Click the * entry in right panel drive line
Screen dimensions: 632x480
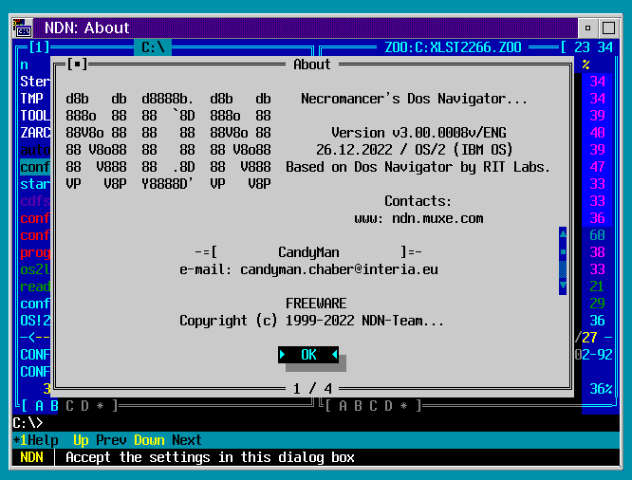pos(403,405)
